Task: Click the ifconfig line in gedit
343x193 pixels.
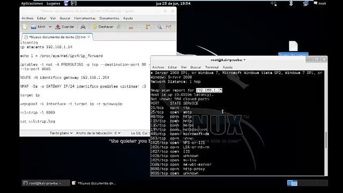Action: point(29,43)
